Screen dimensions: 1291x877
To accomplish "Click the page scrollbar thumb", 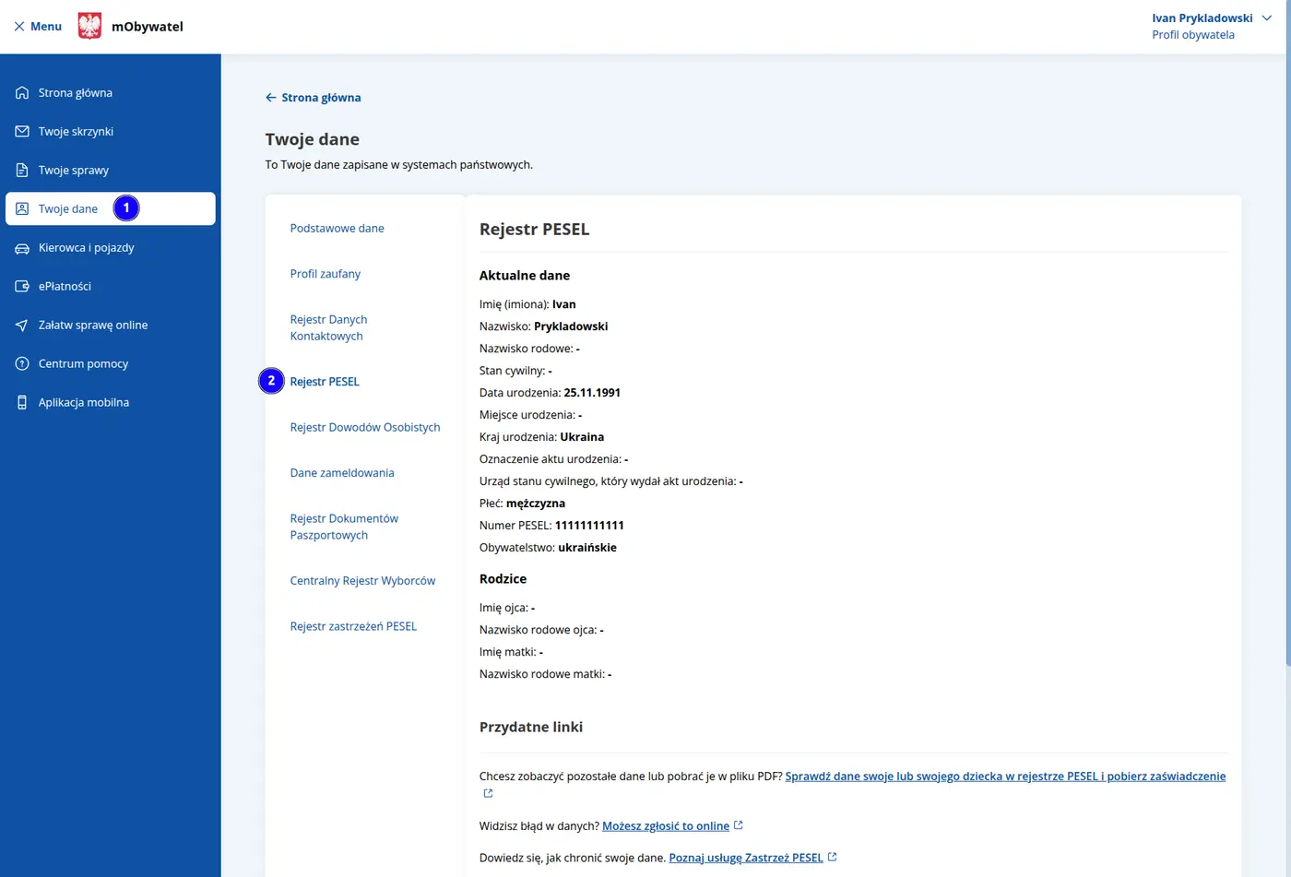I will (1287, 332).
